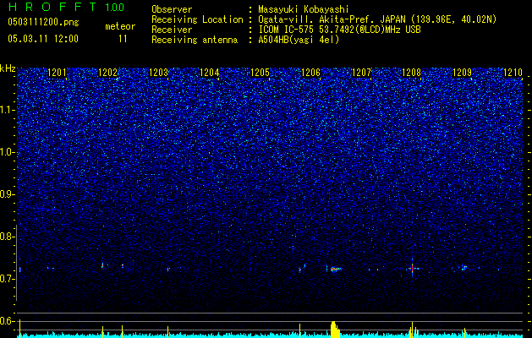Click the 1209 time axis label
This screenshot has height=338, width=532.
[462, 73]
